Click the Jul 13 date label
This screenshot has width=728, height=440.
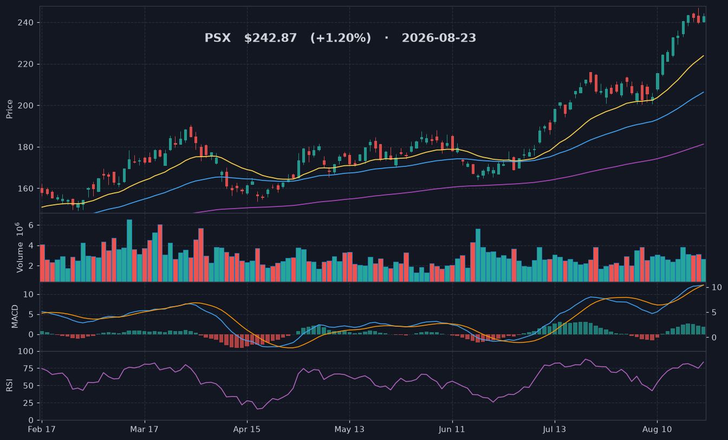(554, 429)
